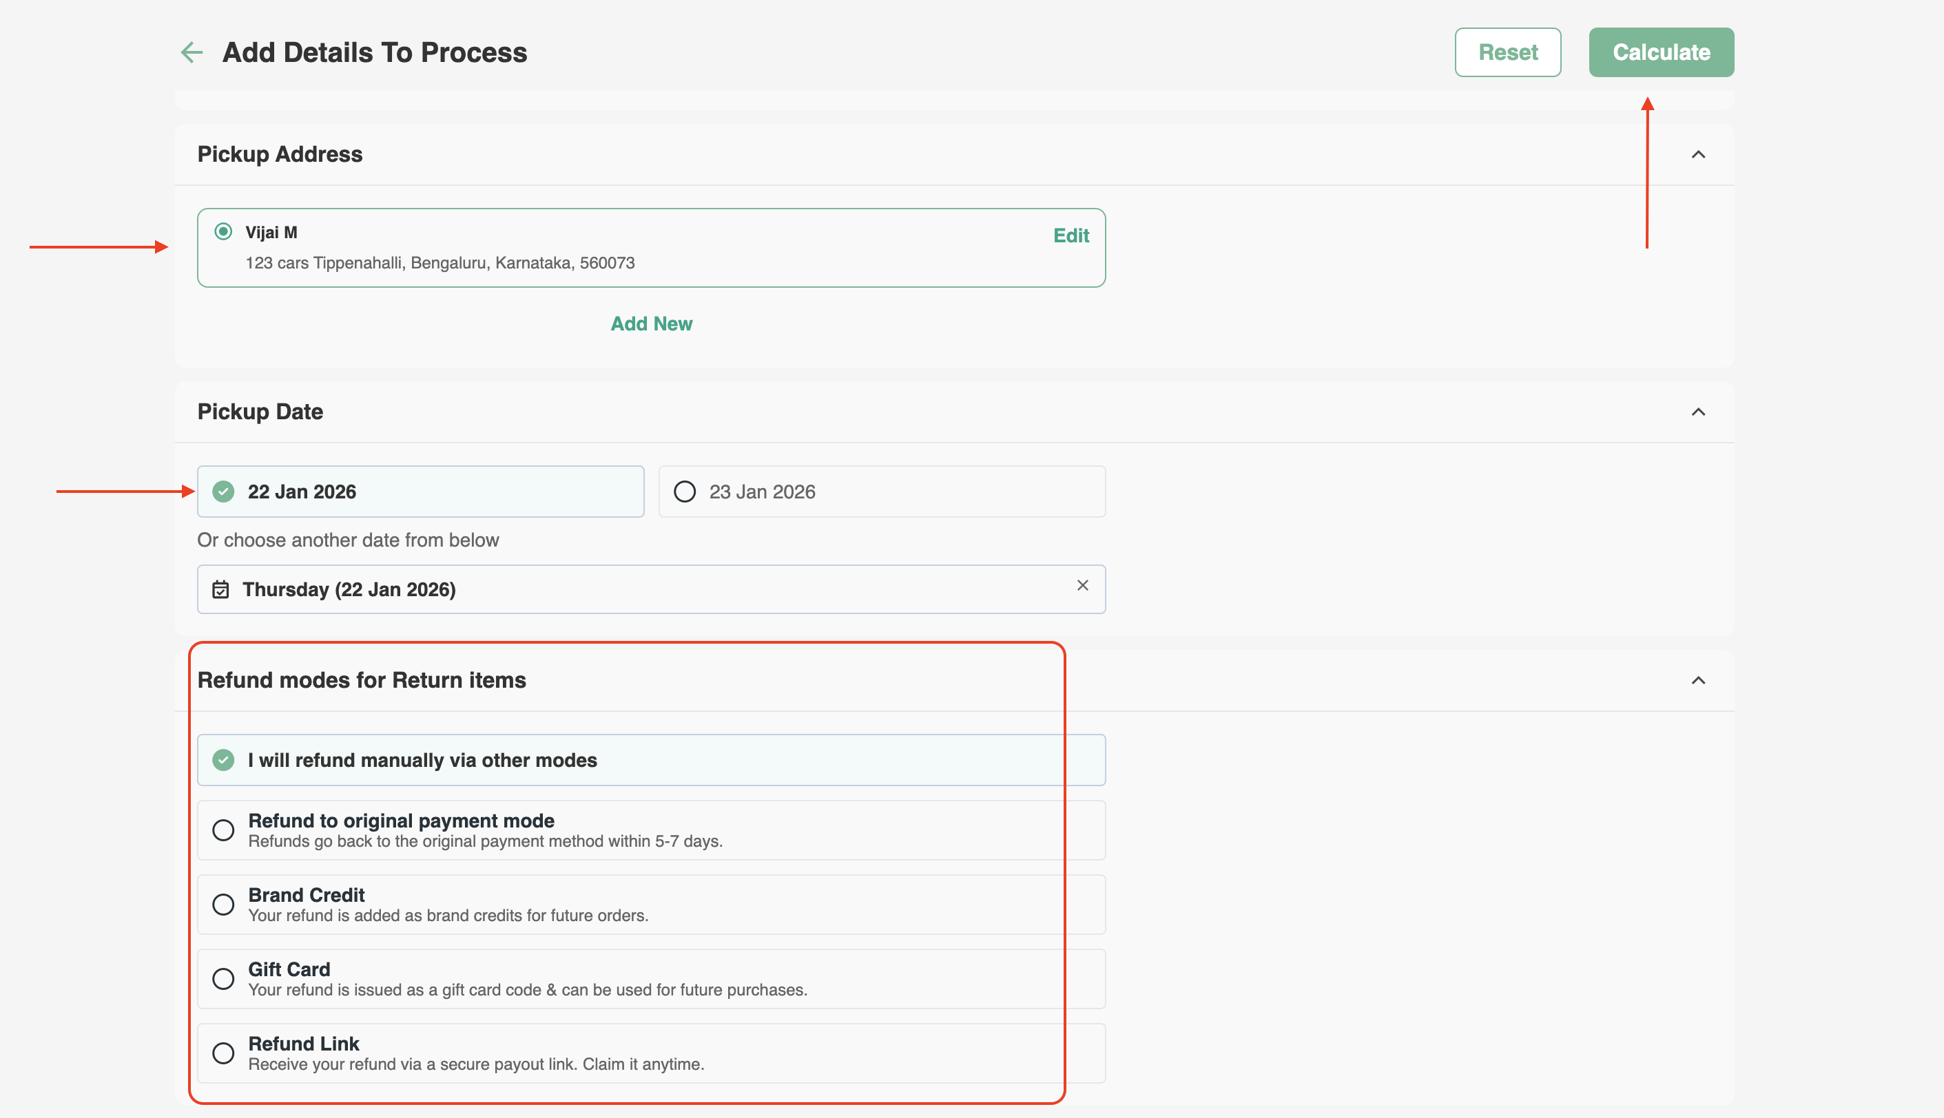The width and height of the screenshot is (1944, 1118).
Task: Click the Reset button
Action: click(1507, 52)
